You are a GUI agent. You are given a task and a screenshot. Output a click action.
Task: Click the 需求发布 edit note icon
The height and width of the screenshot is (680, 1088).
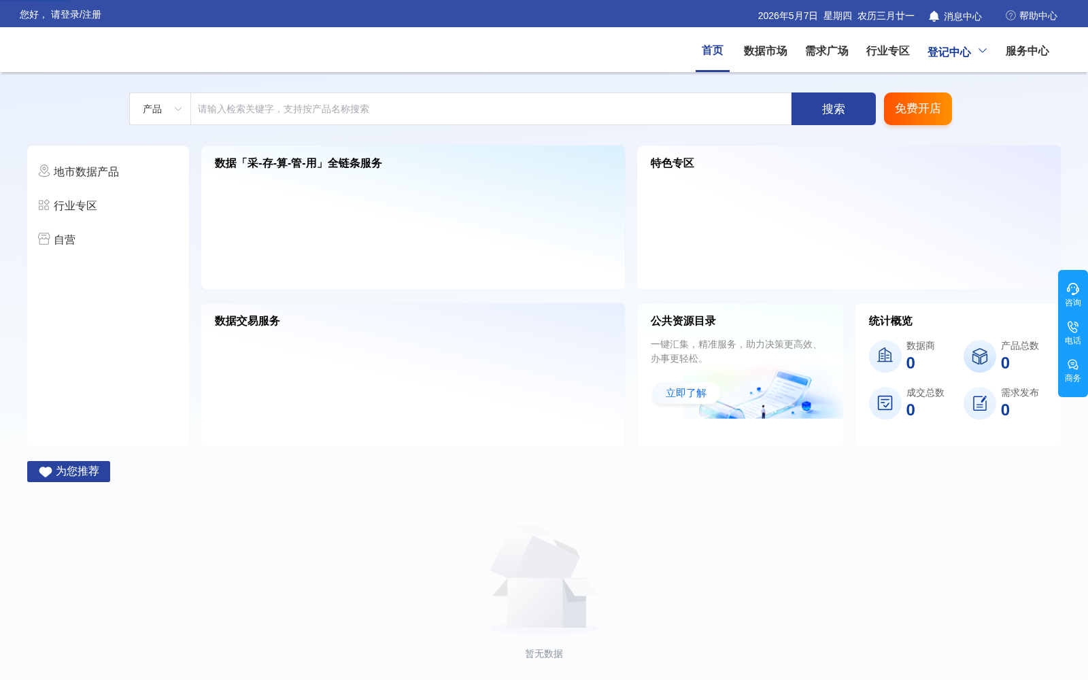(980, 403)
